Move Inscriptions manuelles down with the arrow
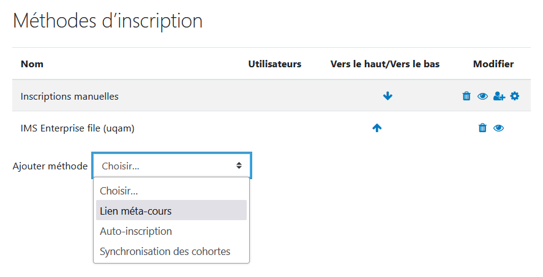 388,96
